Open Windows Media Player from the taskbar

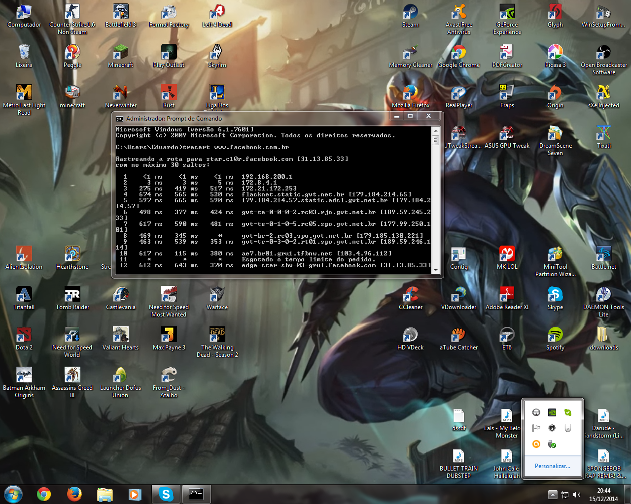click(x=135, y=494)
